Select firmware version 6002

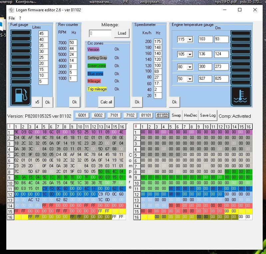98,115
